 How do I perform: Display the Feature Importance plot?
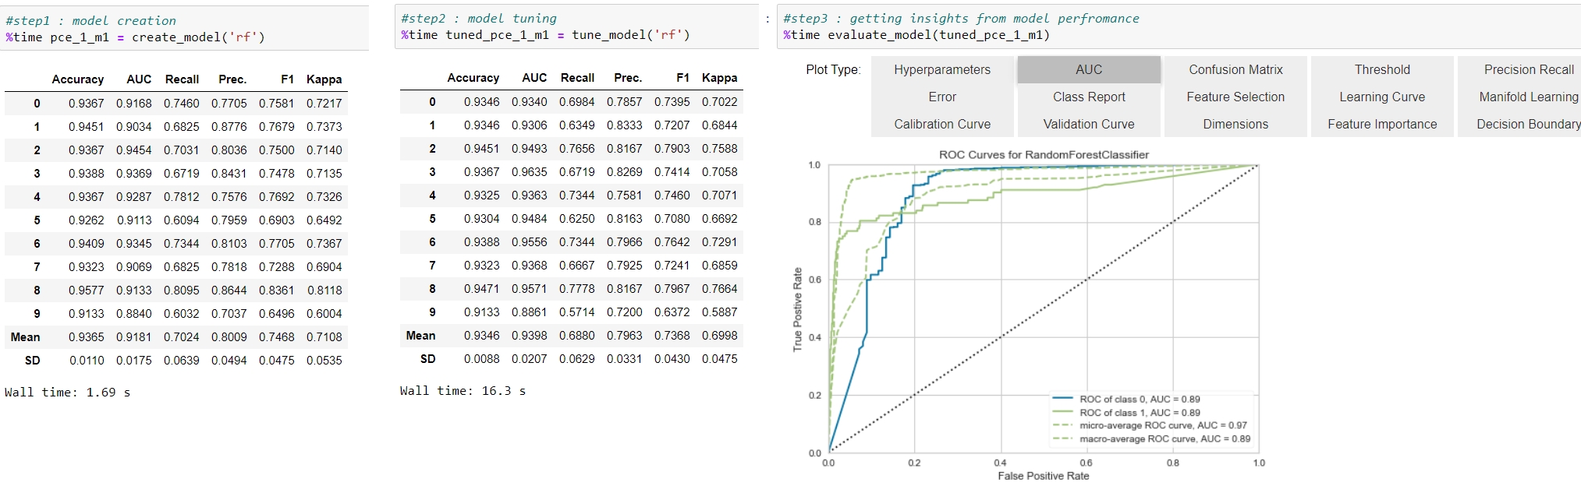click(1382, 124)
